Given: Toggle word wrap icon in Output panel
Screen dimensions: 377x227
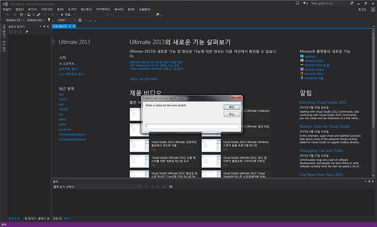Looking at the screenshot, I should pos(171,187).
